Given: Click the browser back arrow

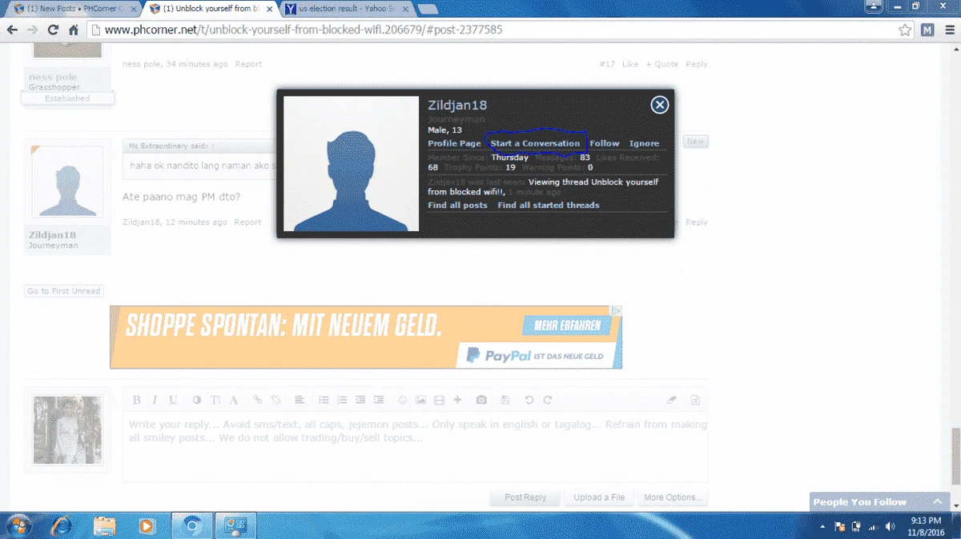Looking at the screenshot, I should coord(13,30).
